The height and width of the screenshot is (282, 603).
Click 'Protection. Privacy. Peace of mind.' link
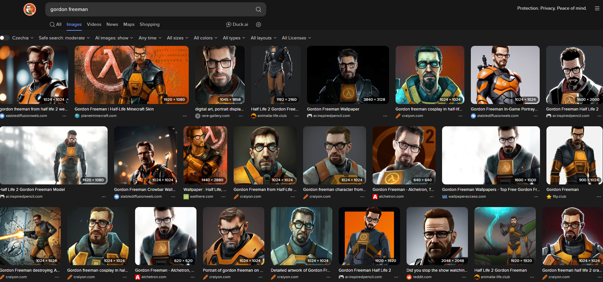tap(552, 8)
